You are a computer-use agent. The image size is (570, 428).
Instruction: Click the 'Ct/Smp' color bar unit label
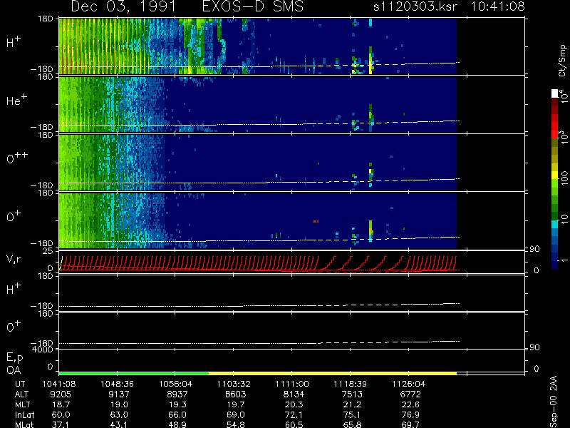[562, 61]
